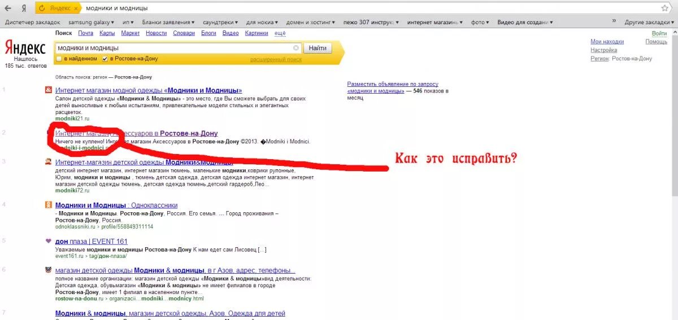Open result 'Интернет магазин модной одежды «Модники и Модницы»'

(149, 90)
